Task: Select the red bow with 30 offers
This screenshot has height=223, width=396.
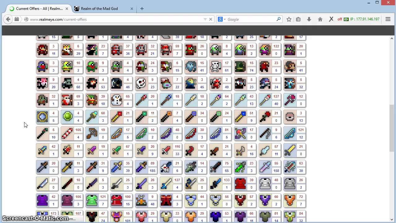Action: pyautogui.click(x=191, y=133)
